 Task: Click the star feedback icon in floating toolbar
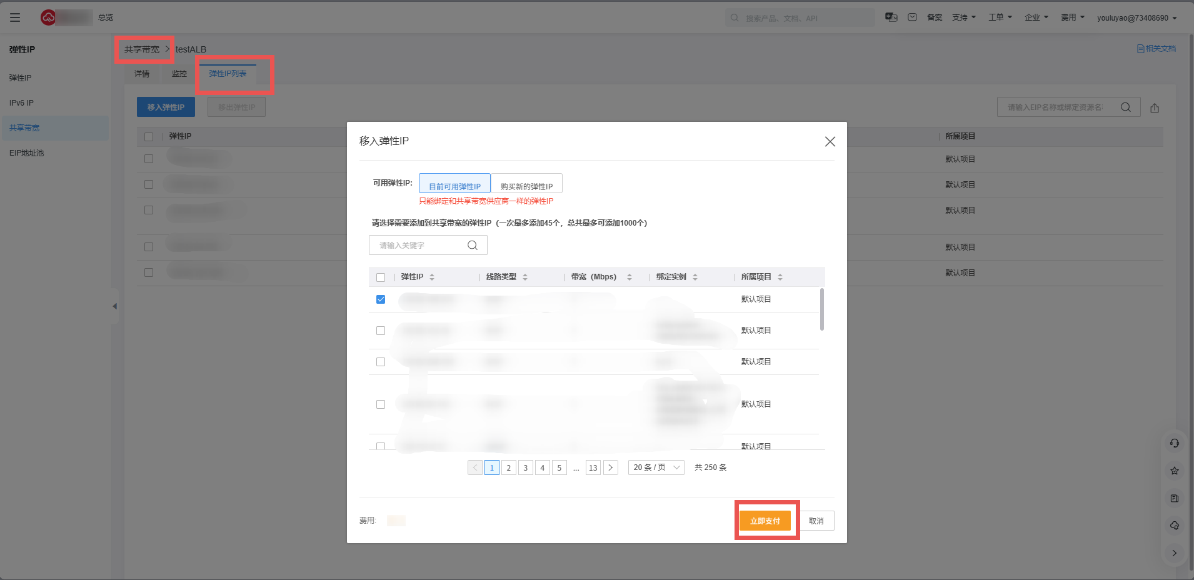pos(1175,471)
